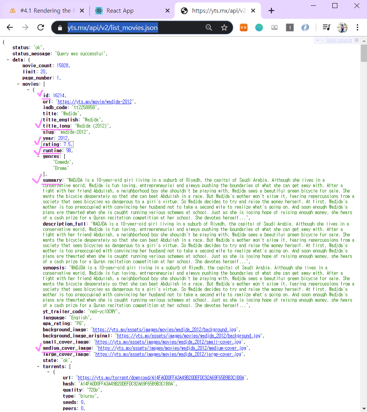Click the slug value "wadjda-2012"
367x412 pixels.
pos(73,132)
